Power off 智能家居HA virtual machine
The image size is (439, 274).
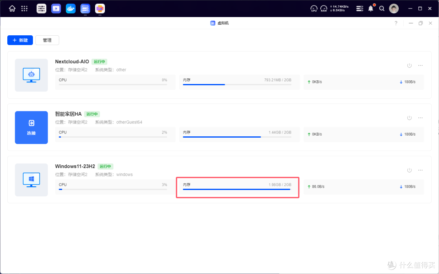[x=409, y=118]
